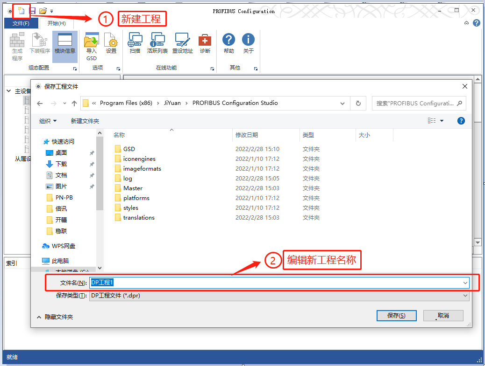Click the 保存 save button
This screenshot has width=485, height=366.
click(x=396, y=316)
